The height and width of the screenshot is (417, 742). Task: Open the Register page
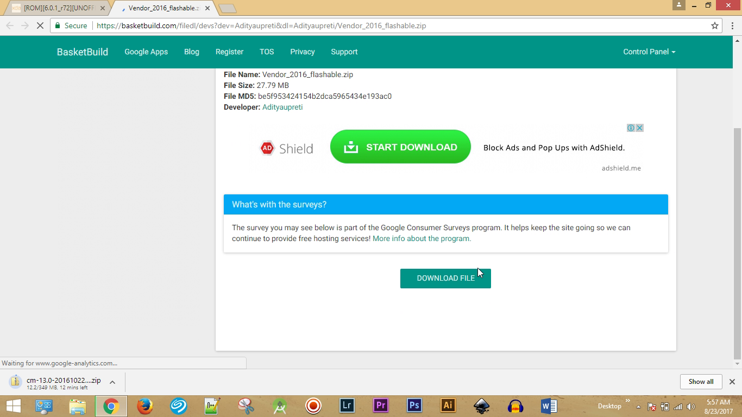tap(229, 52)
